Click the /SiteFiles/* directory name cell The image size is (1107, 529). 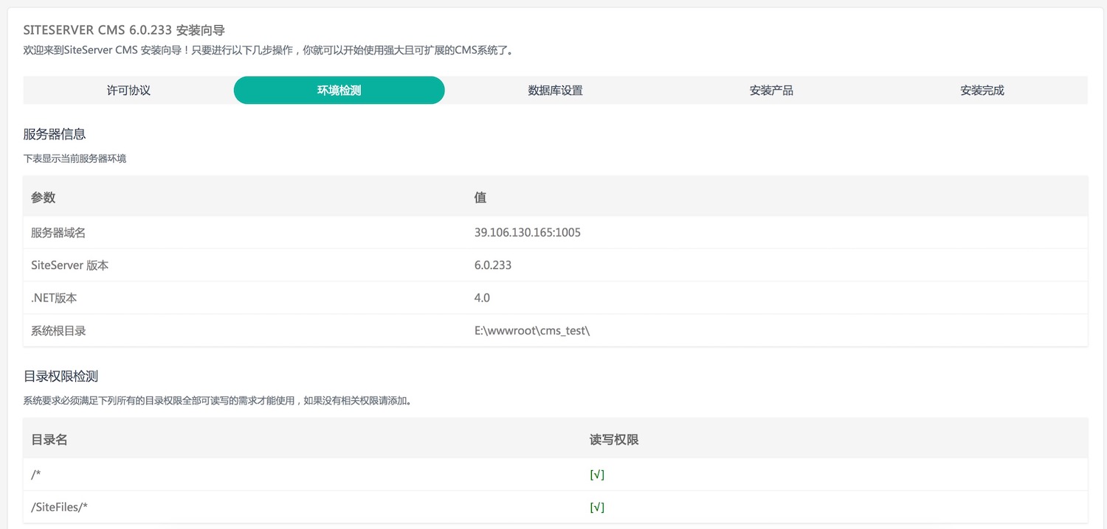click(303, 508)
